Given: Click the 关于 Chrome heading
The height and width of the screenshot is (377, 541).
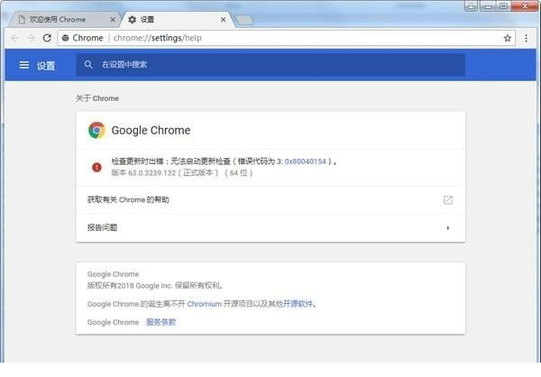Looking at the screenshot, I should tap(97, 98).
